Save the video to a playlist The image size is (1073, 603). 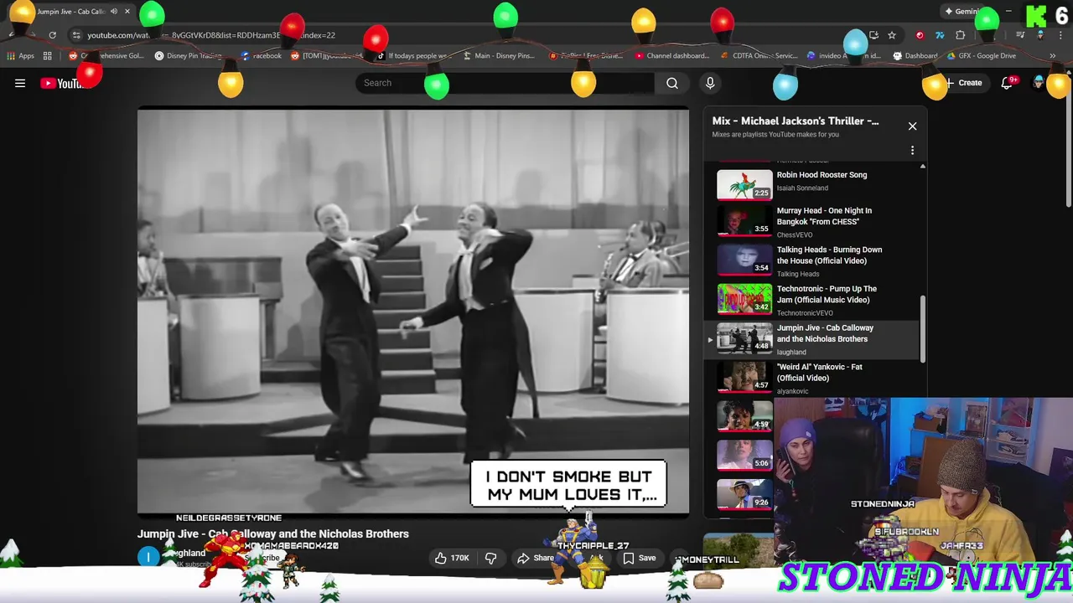[x=639, y=558]
